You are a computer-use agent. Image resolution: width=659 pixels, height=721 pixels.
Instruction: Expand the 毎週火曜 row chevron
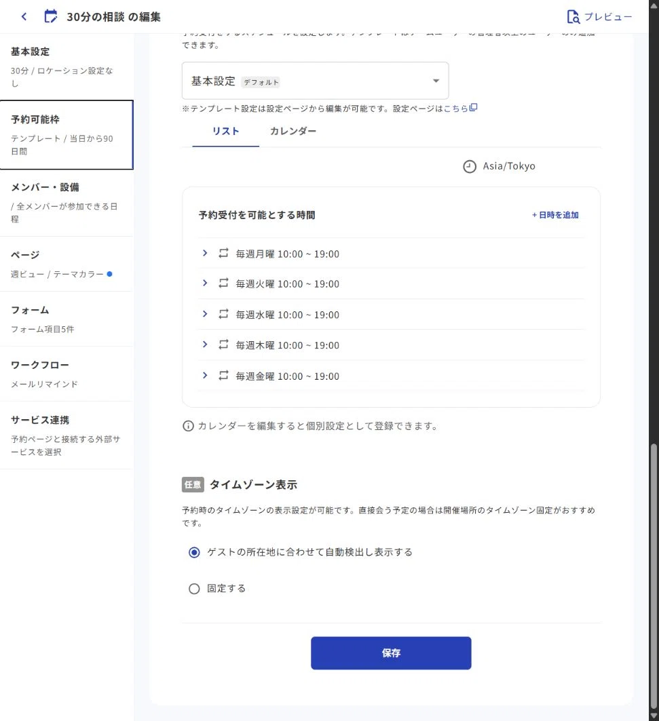(205, 284)
